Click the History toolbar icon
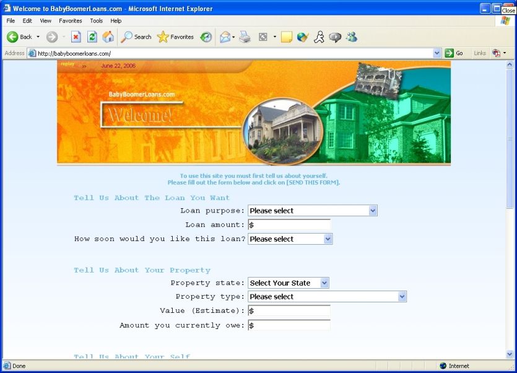This screenshot has height=373, width=517. pyautogui.click(x=206, y=37)
